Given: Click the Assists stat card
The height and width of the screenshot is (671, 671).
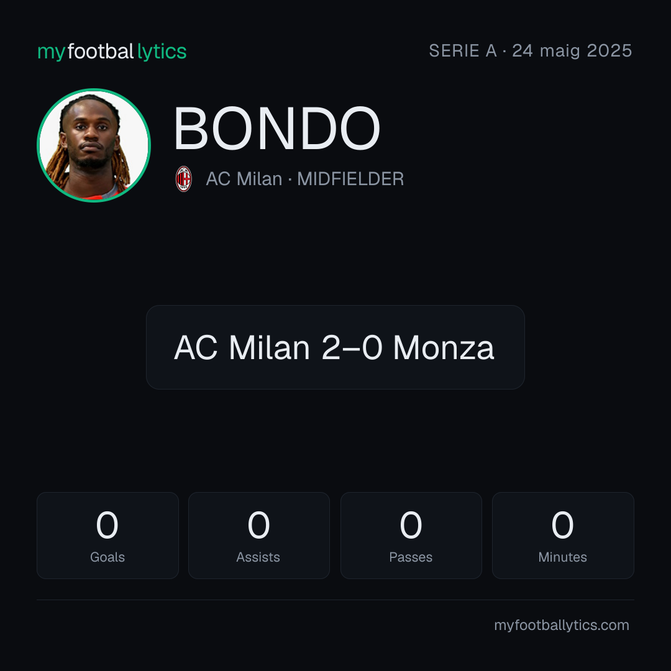Looking at the screenshot, I should point(259,536).
